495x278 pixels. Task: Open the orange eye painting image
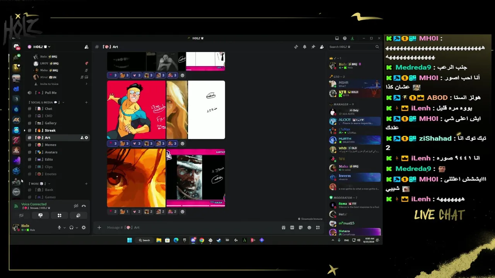tap(136, 178)
